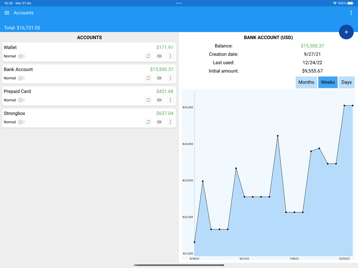Tap the three-dot multitasking indicator at top

pyautogui.click(x=179, y=3)
